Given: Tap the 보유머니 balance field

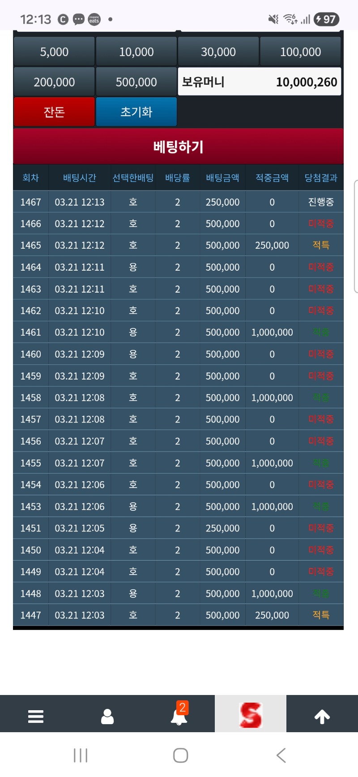Looking at the screenshot, I should tap(260, 82).
